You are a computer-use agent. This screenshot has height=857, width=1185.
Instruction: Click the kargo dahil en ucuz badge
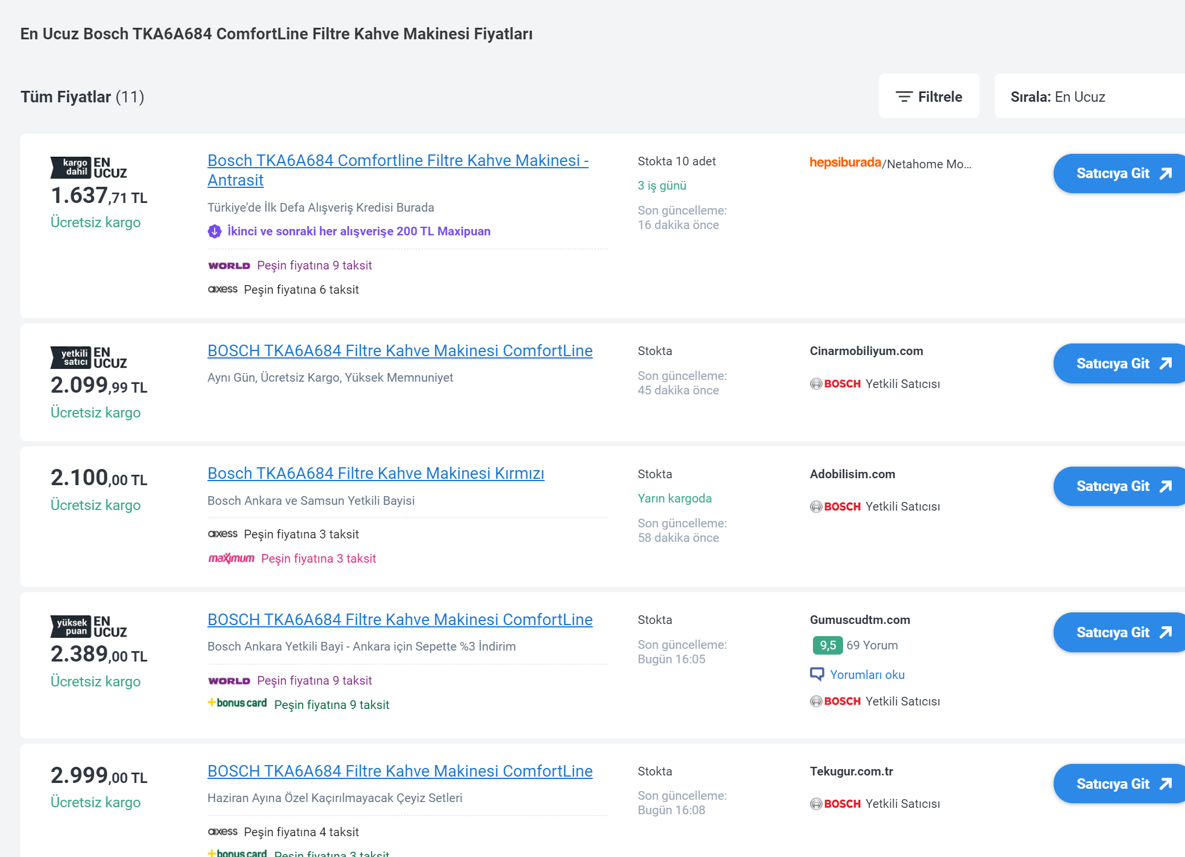(x=89, y=168)
